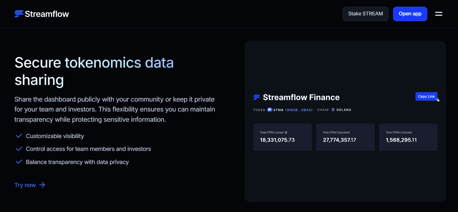Click the Balance transparency with data privacy text
Image resolution: width=458 pixels, height=212 pixels.
tap(77, 162)
